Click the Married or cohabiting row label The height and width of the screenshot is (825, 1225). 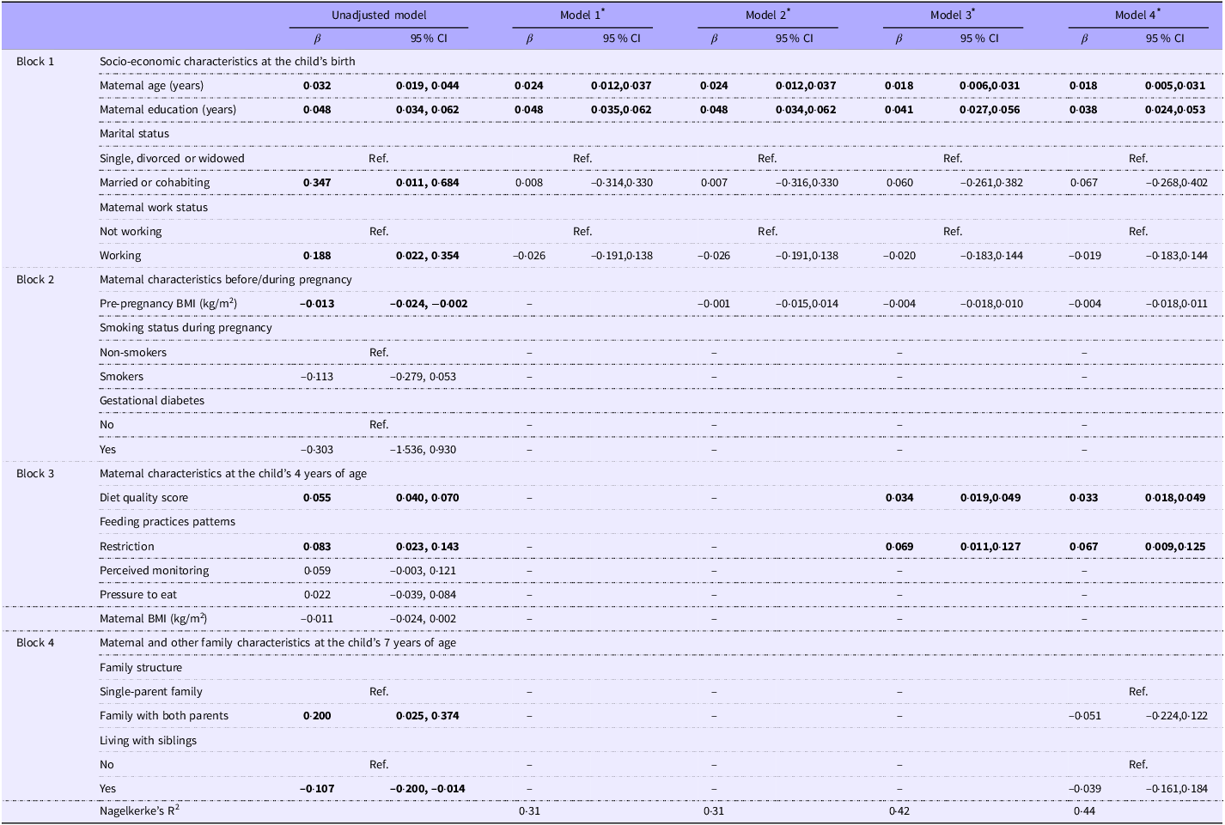(155, 182)
